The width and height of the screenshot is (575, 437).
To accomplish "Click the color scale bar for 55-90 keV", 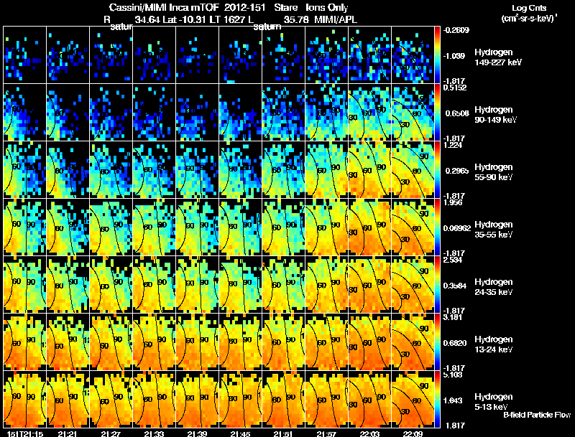I will click(x=437, y=169).
